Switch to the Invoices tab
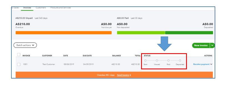Image resolution: width=248 pixels, height=105 pixels. 27,8
